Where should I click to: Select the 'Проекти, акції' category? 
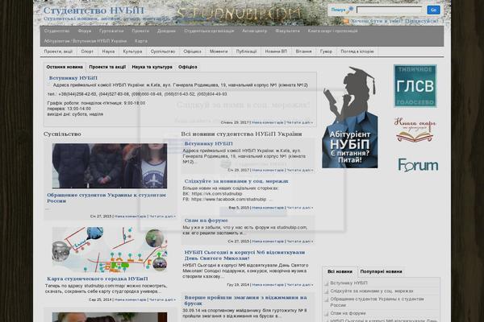58,52
